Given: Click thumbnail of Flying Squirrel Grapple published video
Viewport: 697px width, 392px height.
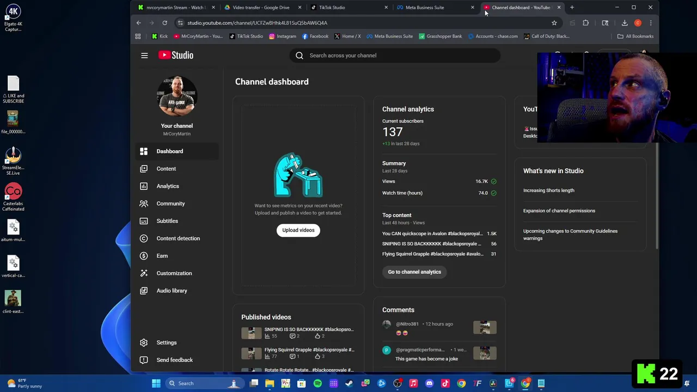Looking at the screenshot, I should [252, 353].
